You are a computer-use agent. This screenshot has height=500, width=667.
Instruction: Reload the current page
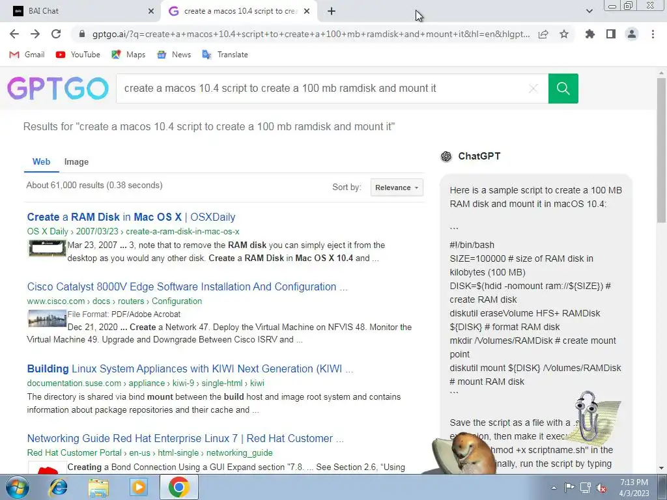click(56, 34)
